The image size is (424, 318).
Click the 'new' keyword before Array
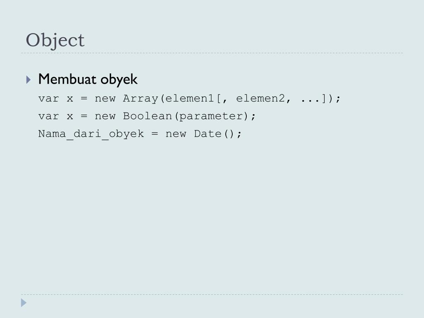(105, 99)
